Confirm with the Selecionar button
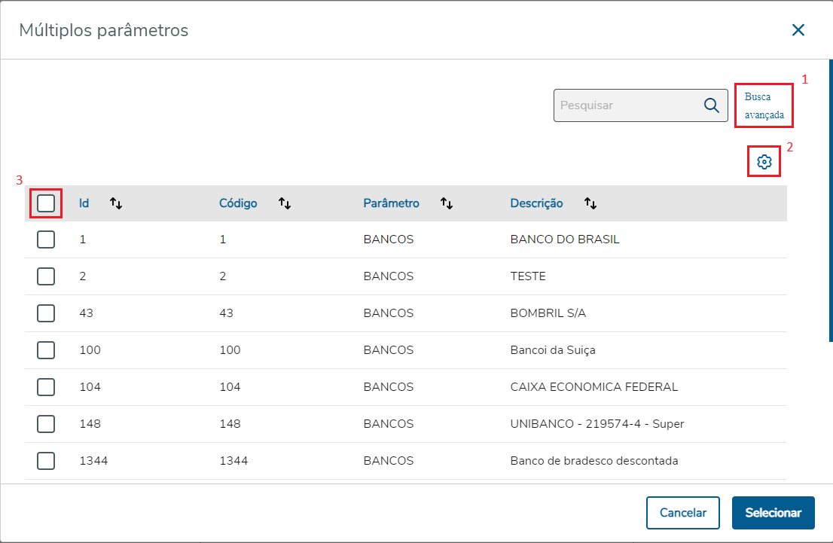Image resolution: width=833 pixels, height=543 pixels. 773,513
